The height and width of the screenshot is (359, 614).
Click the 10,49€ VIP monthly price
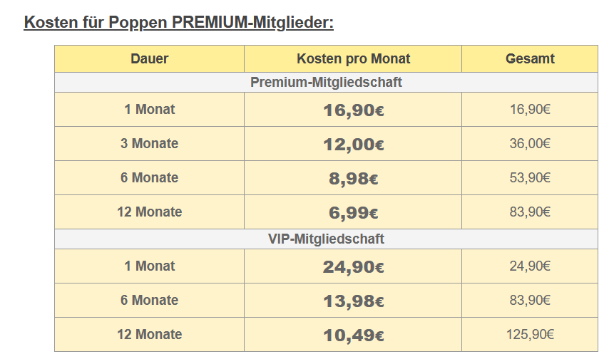[x=353, y=335]
